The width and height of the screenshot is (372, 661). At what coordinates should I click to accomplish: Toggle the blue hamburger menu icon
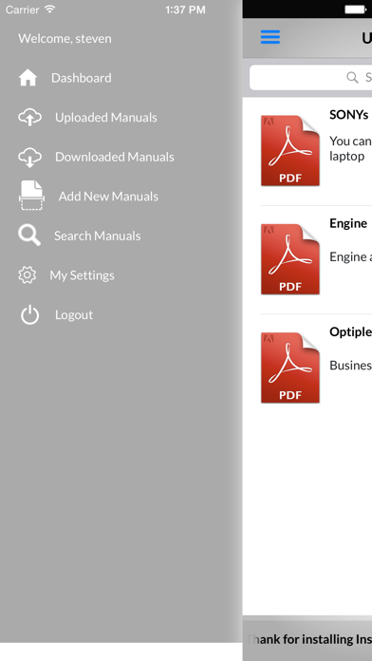(x=270, y=37)
